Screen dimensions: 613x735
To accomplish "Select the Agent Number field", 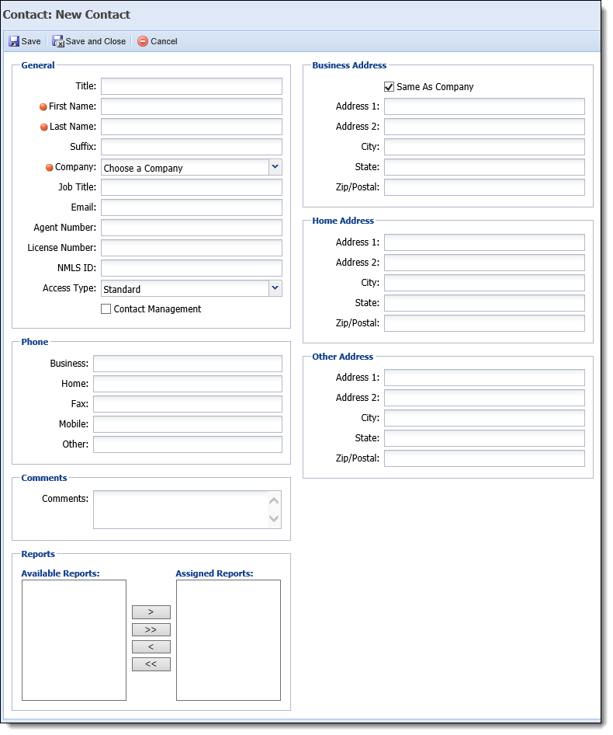I will pyautogui.click(x=192, y=228).
